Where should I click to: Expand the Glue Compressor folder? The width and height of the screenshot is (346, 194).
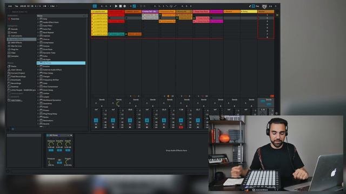coord(38,87)
